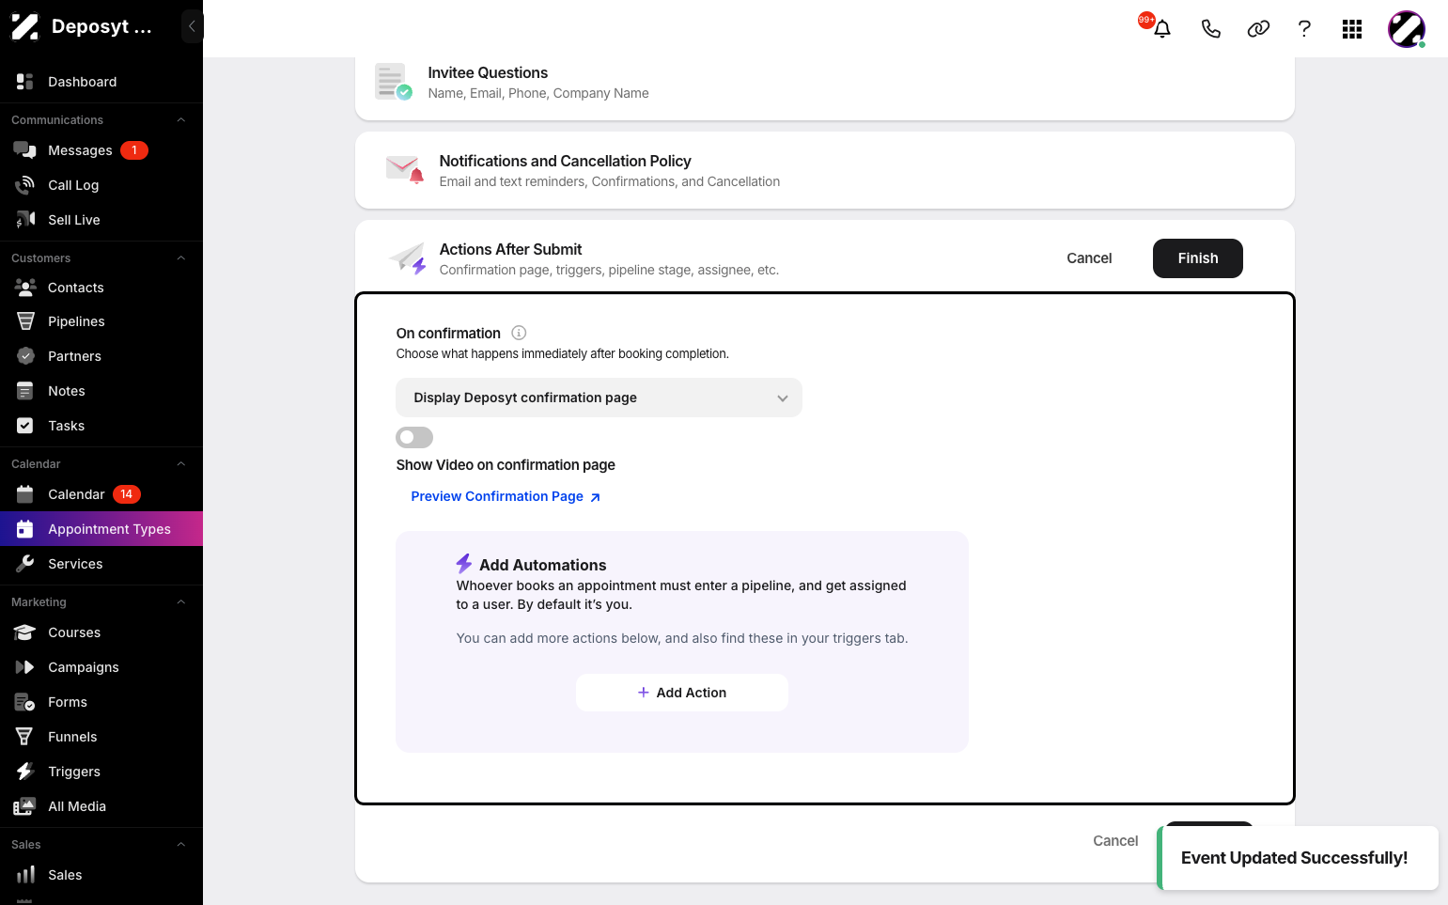Open the Display Deposyt confirmation page dropdown
1448x905 pixels.
click(x=599, y=398)
